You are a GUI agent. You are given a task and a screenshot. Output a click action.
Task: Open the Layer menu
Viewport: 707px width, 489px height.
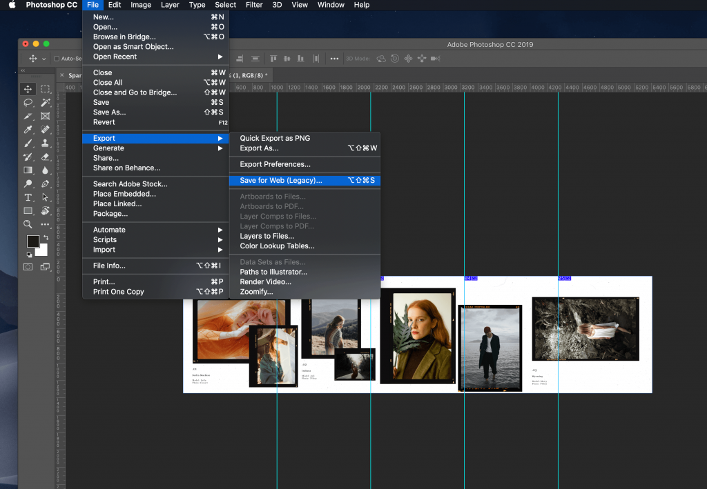(x=170, y=5)
